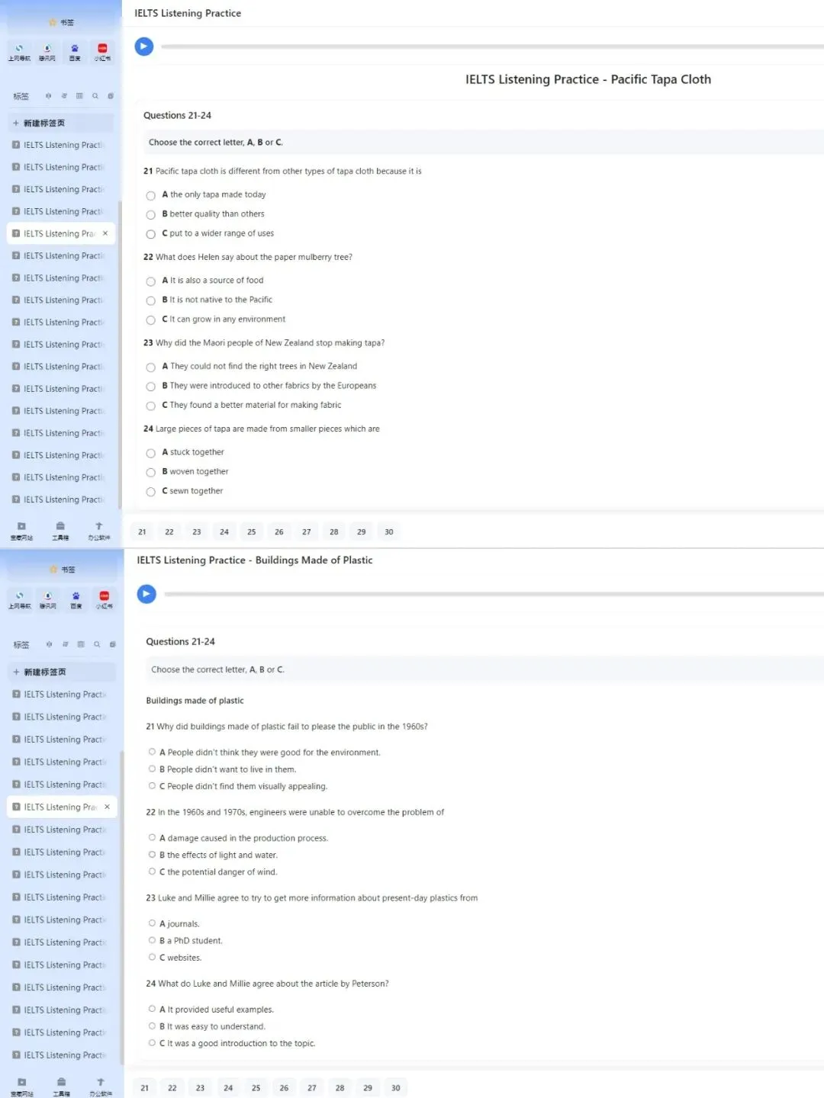Jump to question 26 in Plastic Buildings window
The width and height of the screenshot is (824, 1098).
(284, 1087)
